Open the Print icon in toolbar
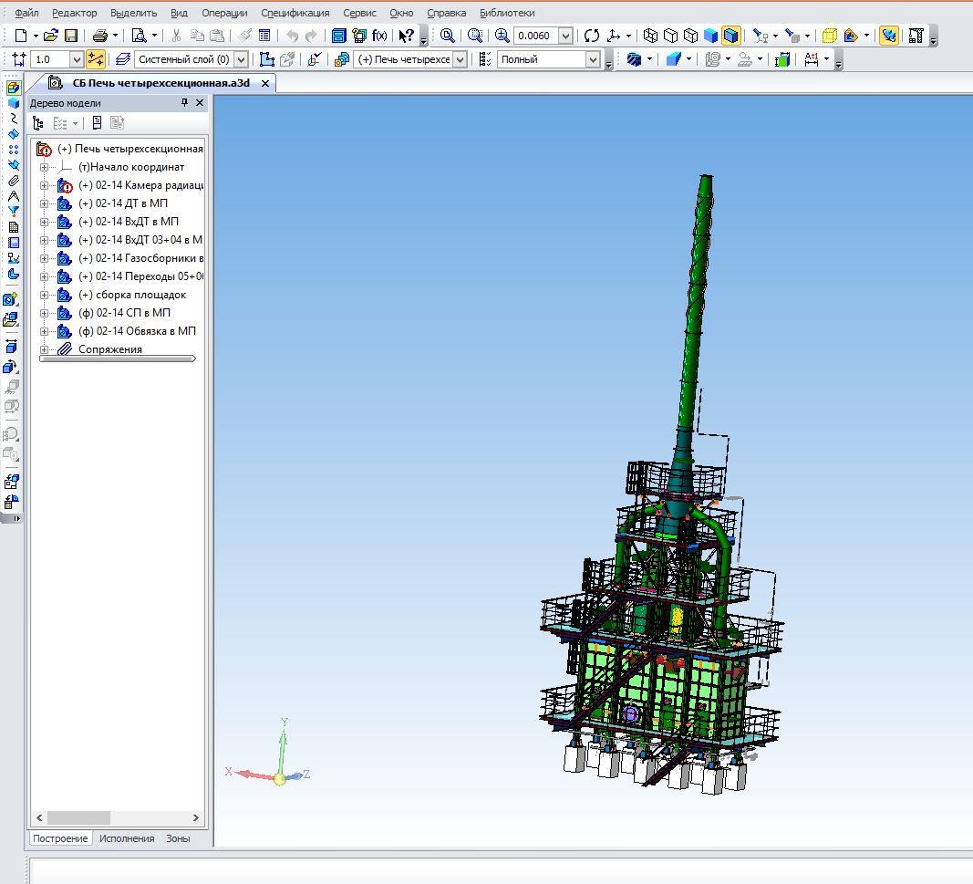Image resolution: width=973 pixels, height=884 pixels. 99,36
